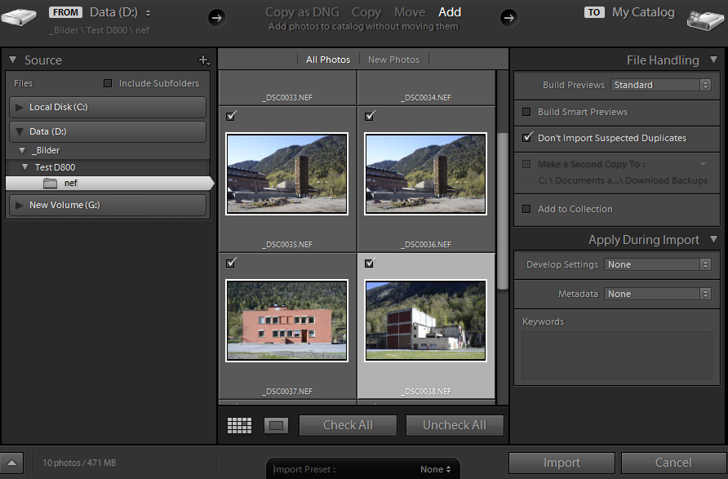
Task: Click the thumbnail grid vertical scrollbar
Action: click(502, 211)
